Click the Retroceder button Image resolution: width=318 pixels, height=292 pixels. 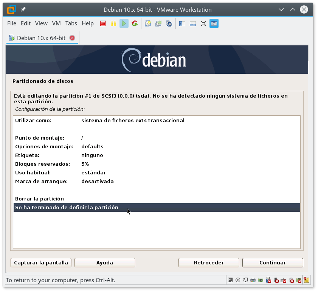209,262
